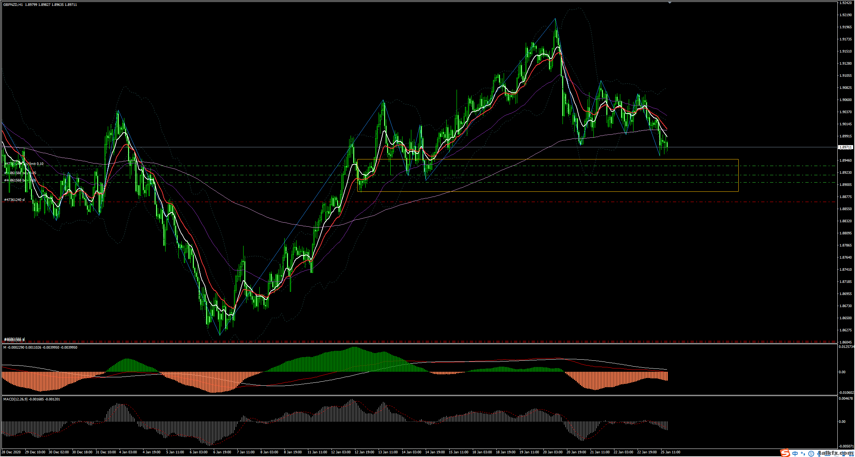Click time axis label 12 Jan 19:00

point(364,452)
